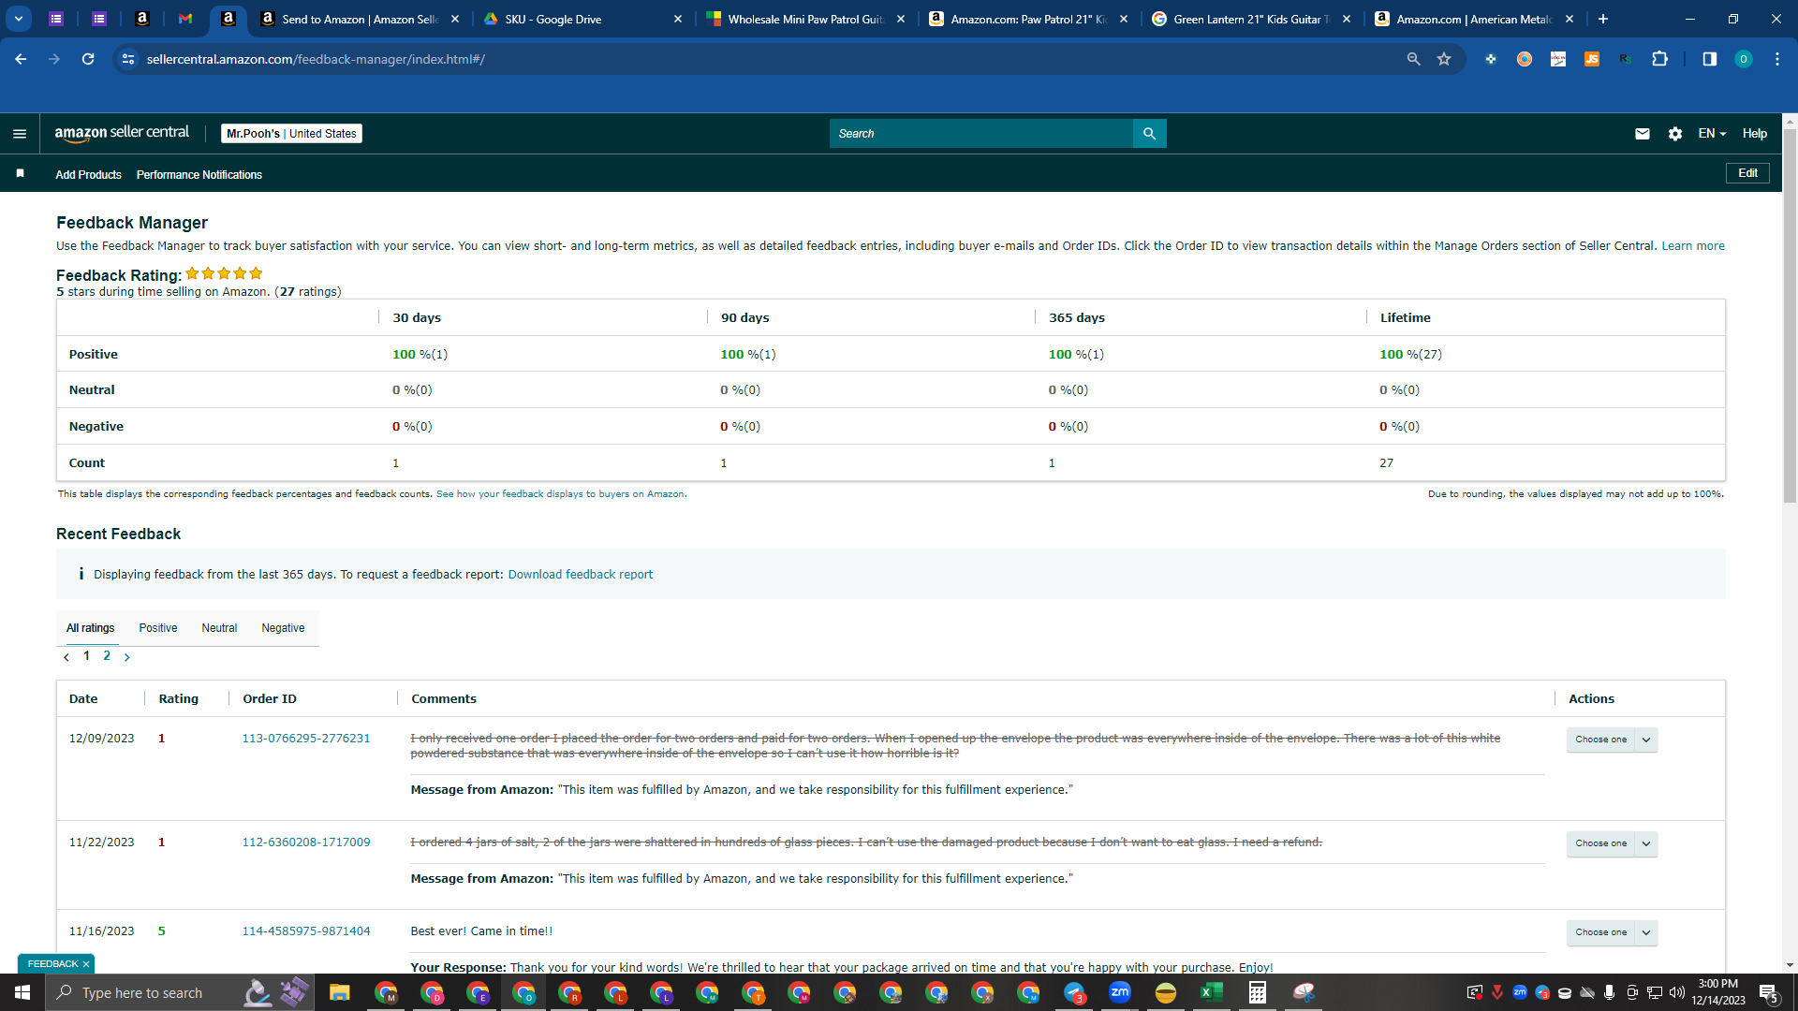The height and width of the screenshot is (1011, 1798).
Task: Go to previous feedback page arrow
Action: 66,657
